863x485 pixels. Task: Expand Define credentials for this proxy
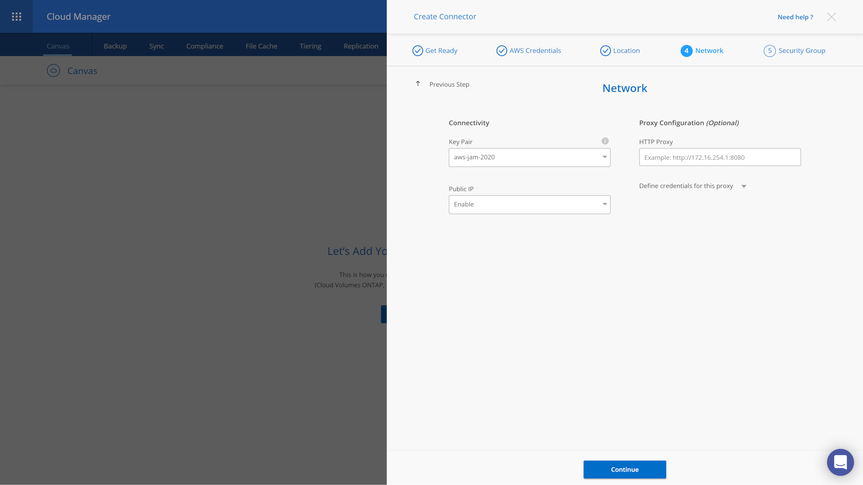744,186
